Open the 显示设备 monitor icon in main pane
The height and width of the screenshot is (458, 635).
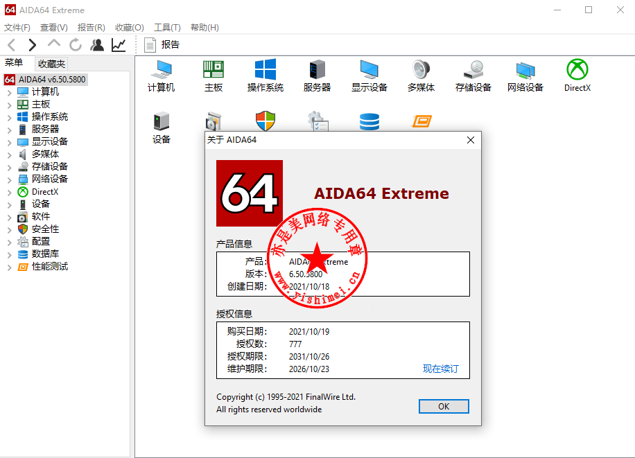pos(369,76)
